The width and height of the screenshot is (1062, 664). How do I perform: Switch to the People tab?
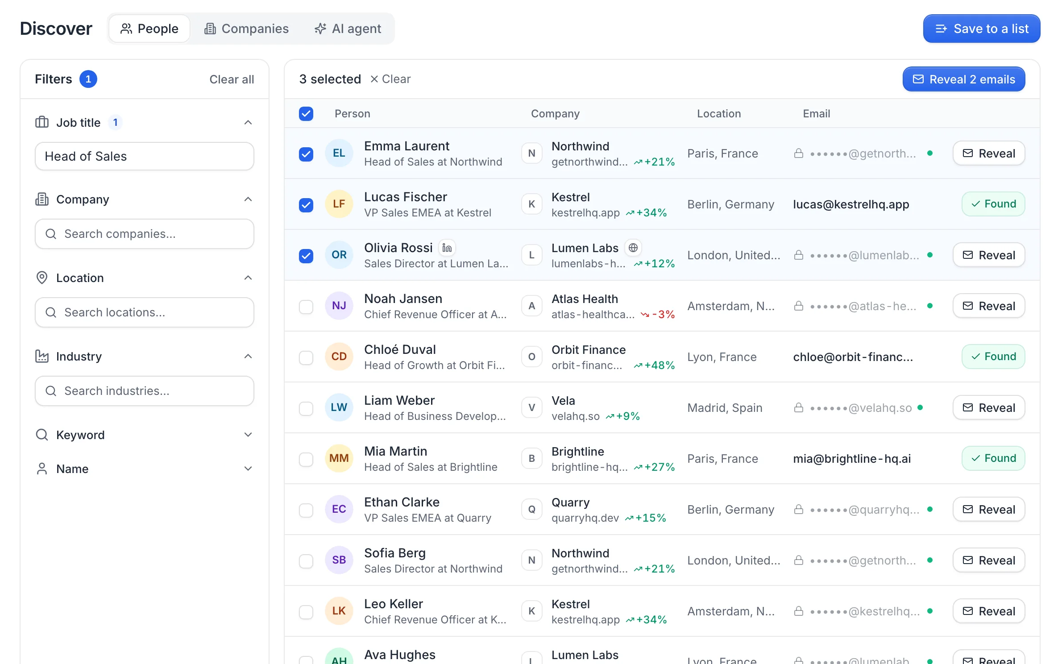click(149, 29)
